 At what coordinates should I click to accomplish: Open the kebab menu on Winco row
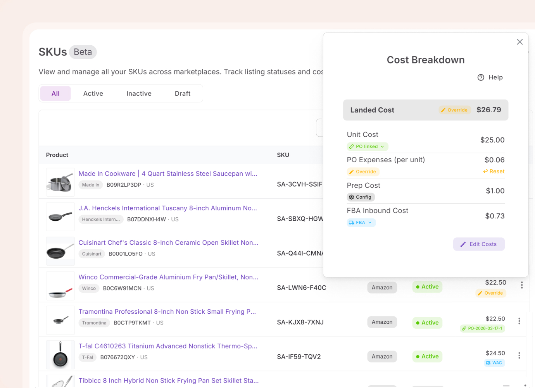coord(522,285)
